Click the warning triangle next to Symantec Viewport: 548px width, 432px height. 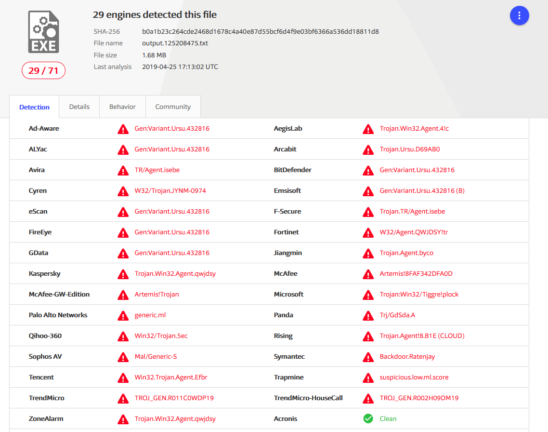pos(368,357)
